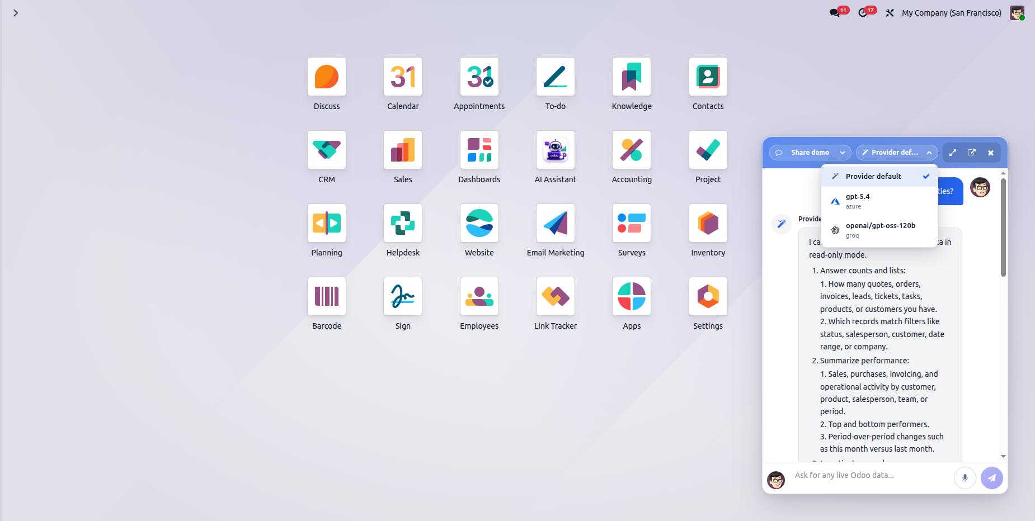Viewport: 1035px width, 521px height.
Task: Open the Dashboards app
Action: pyautogui.click(x=479, y=150)
